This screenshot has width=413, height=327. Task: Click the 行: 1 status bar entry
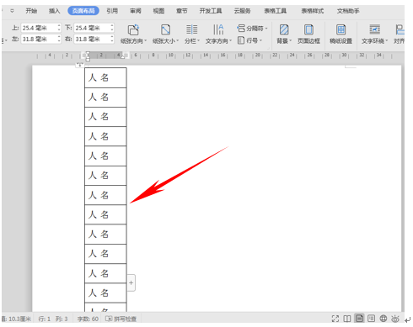click(x=44, y=319)
